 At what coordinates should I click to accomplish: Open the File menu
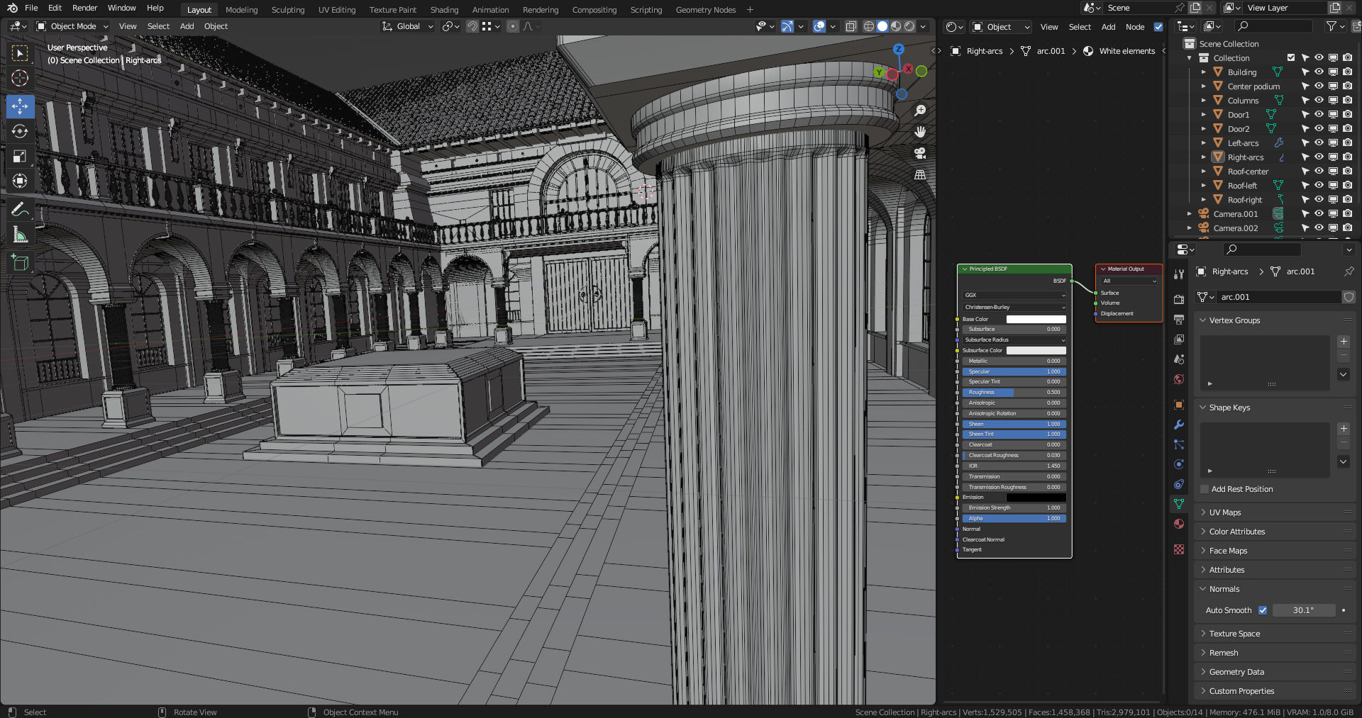31,8
